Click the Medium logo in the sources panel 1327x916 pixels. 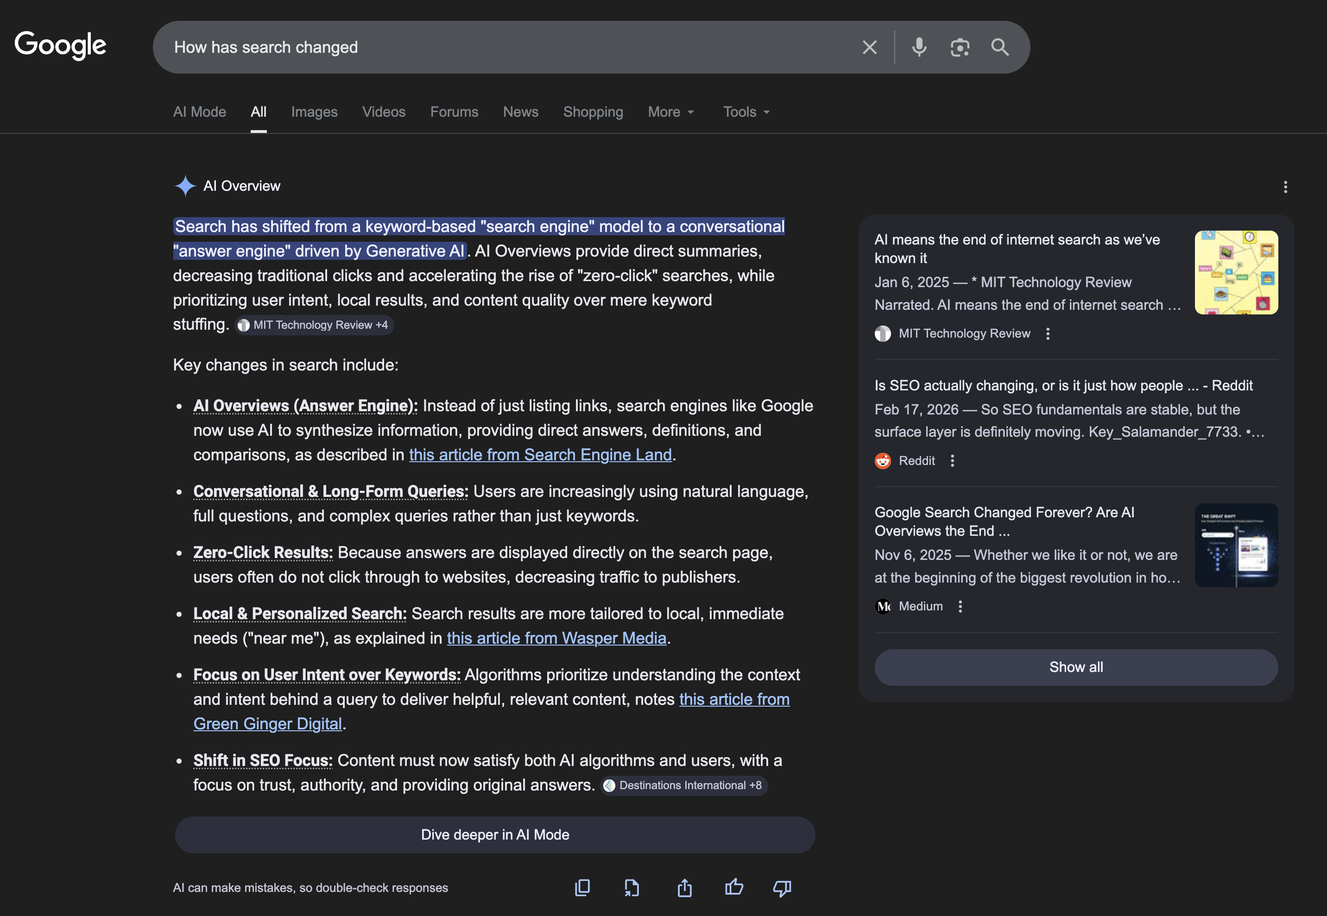[883, 606]
